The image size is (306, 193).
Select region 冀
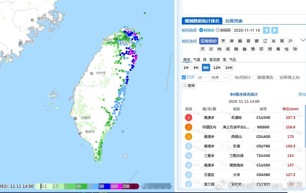[x=240, y=41]
